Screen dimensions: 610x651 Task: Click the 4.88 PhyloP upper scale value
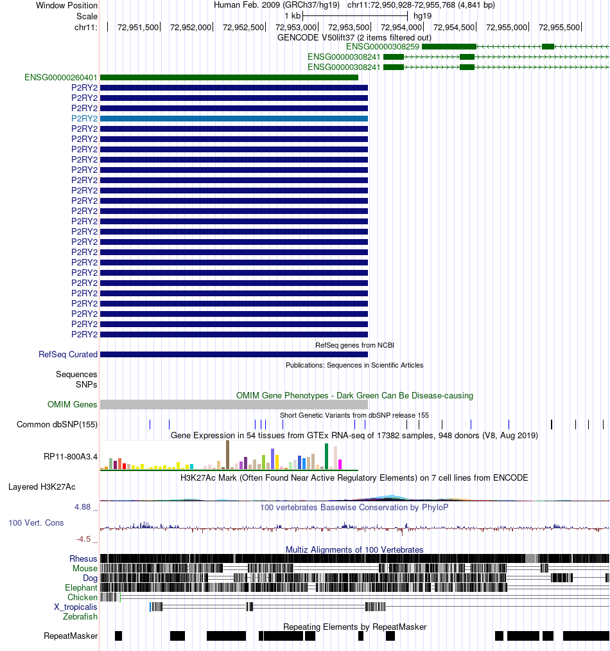coord(83,506)
